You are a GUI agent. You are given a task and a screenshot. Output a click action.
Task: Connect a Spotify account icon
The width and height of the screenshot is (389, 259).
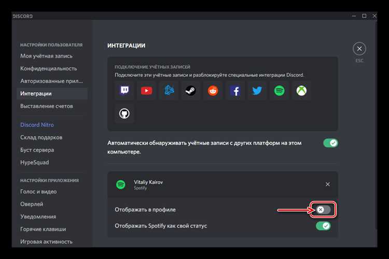click(x=280, y=91)
